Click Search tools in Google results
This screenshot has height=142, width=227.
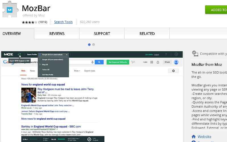[x=90, y=71]
